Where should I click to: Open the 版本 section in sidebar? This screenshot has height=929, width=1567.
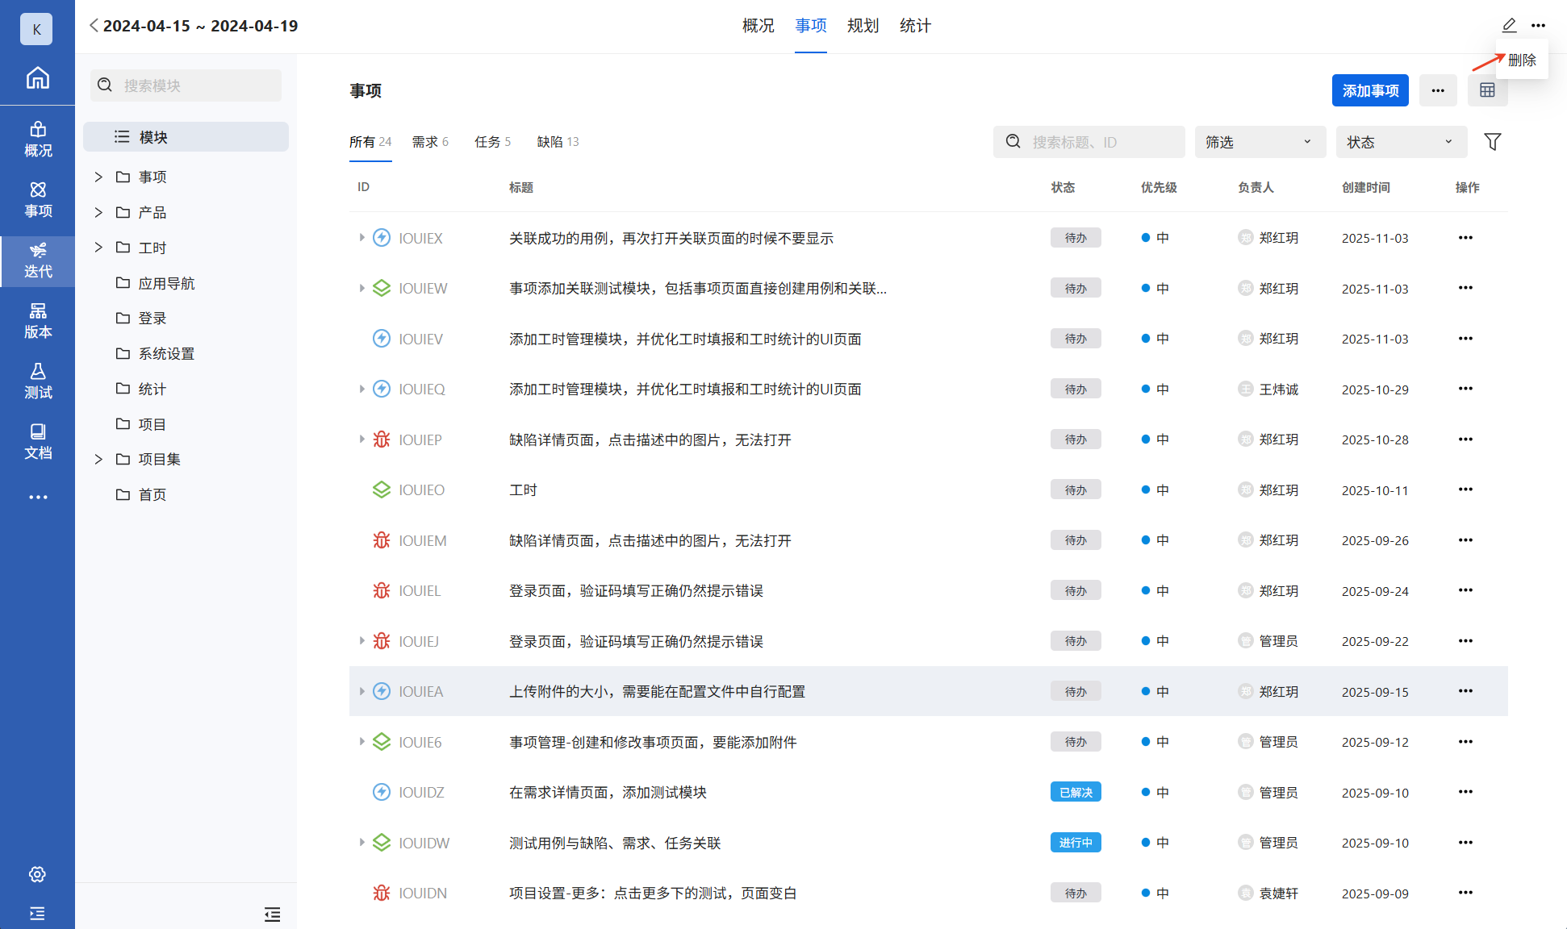point(37,320)
